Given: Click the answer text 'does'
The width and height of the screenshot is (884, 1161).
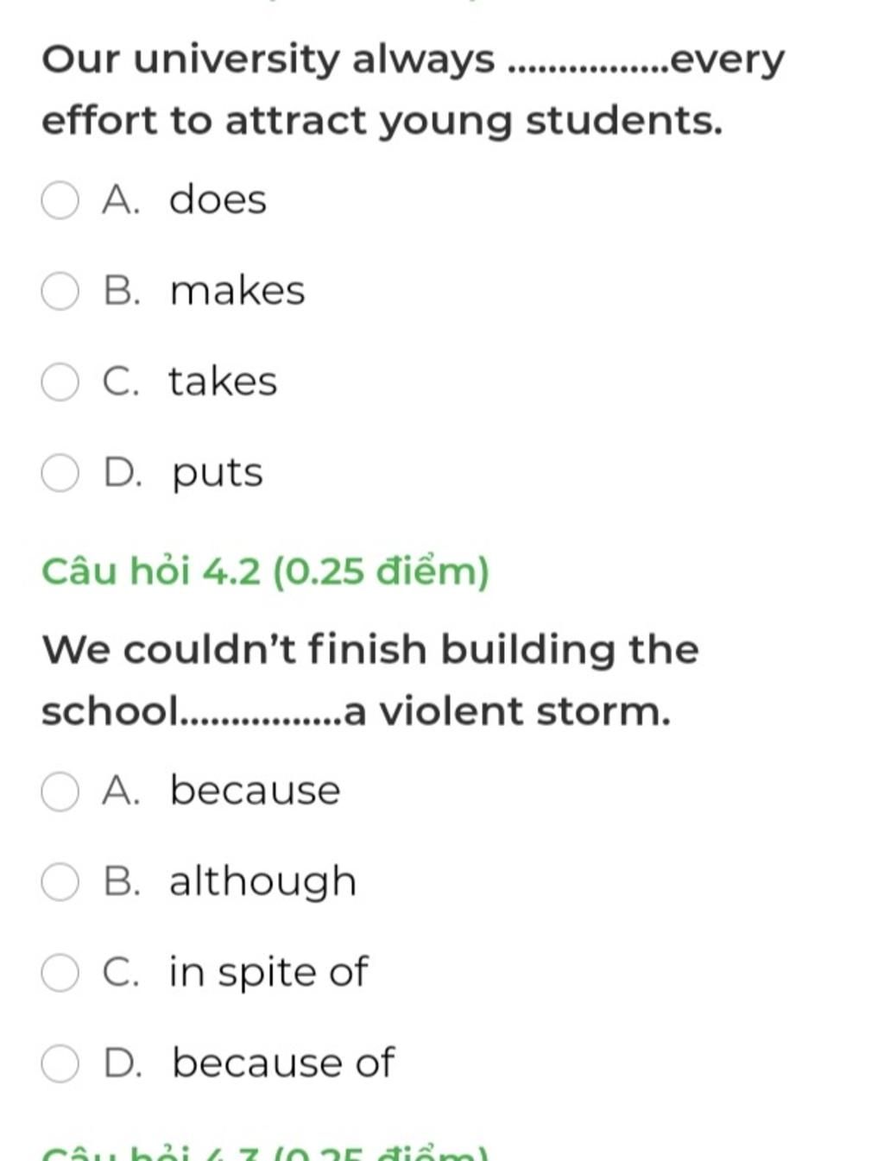Looking at the screenshot, I should (x=218, y=199).
